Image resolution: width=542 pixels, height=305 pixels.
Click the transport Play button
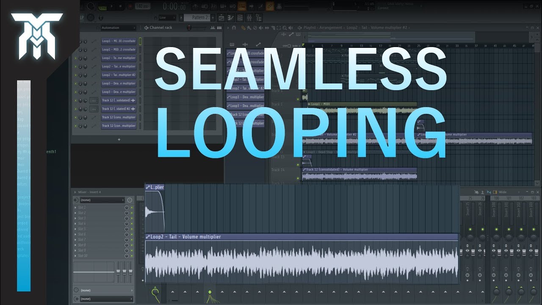(111, 6)
